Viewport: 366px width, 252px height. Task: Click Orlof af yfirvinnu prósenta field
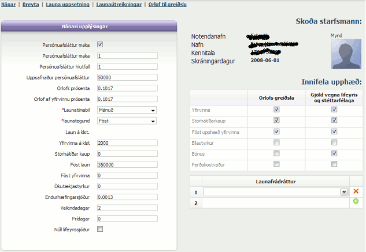click(x=127, y=99)
